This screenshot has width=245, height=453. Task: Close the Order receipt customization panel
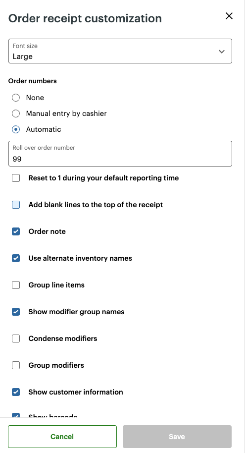[229, 16]
